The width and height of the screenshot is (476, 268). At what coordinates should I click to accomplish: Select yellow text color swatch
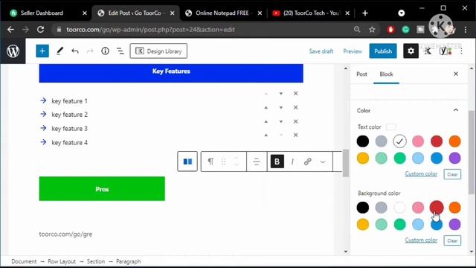[363, 158]
